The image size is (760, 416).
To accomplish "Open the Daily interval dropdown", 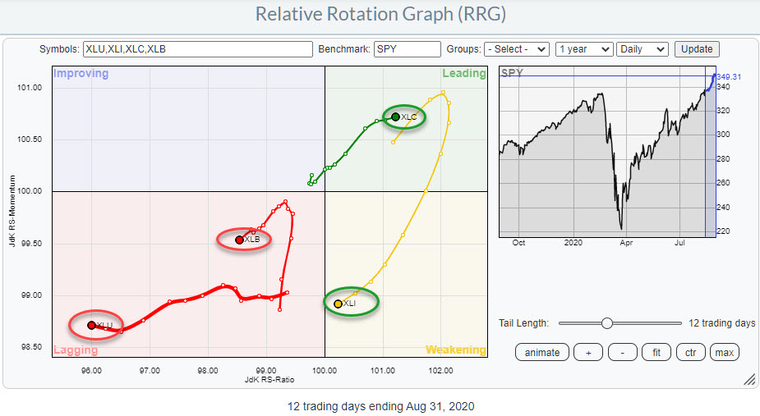I will click(642, 49).
